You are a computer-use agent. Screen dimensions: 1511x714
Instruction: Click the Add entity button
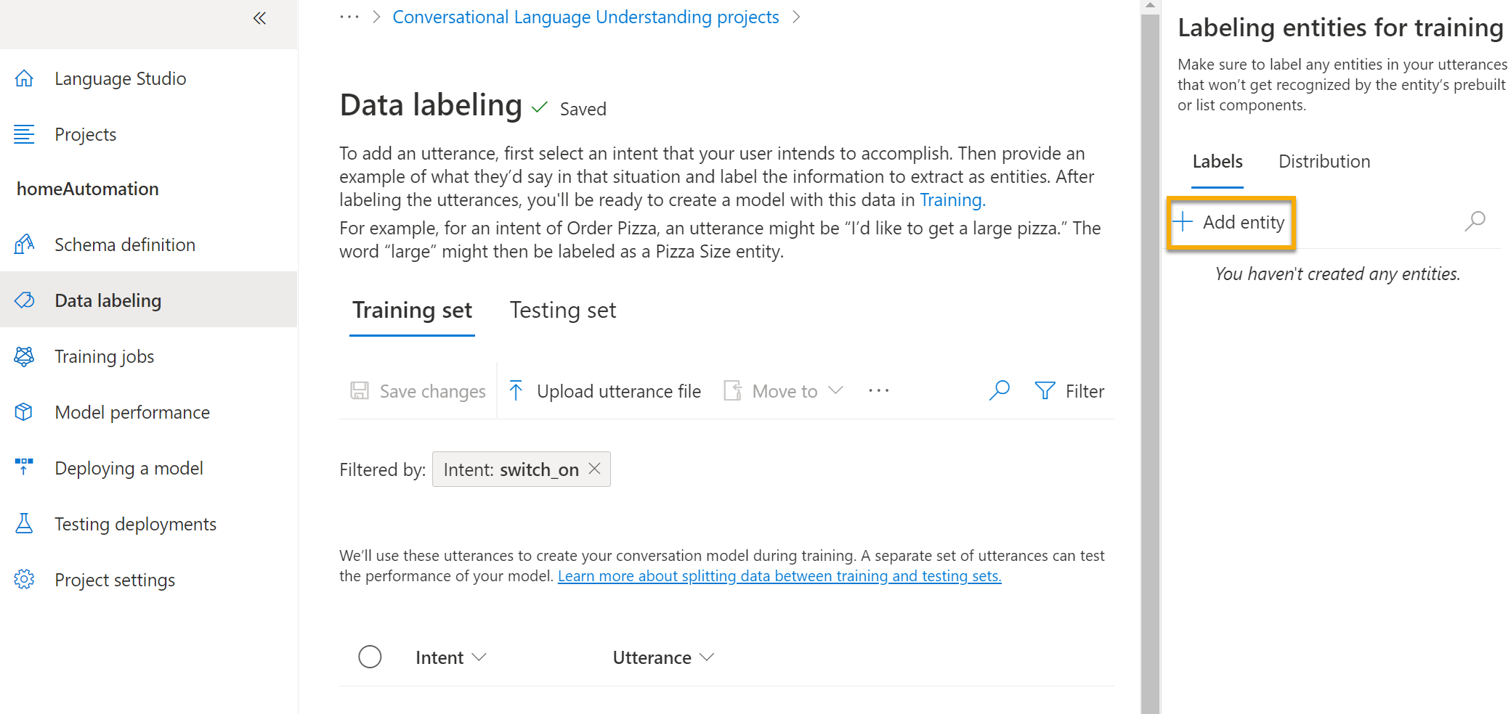click(1230, 222)
